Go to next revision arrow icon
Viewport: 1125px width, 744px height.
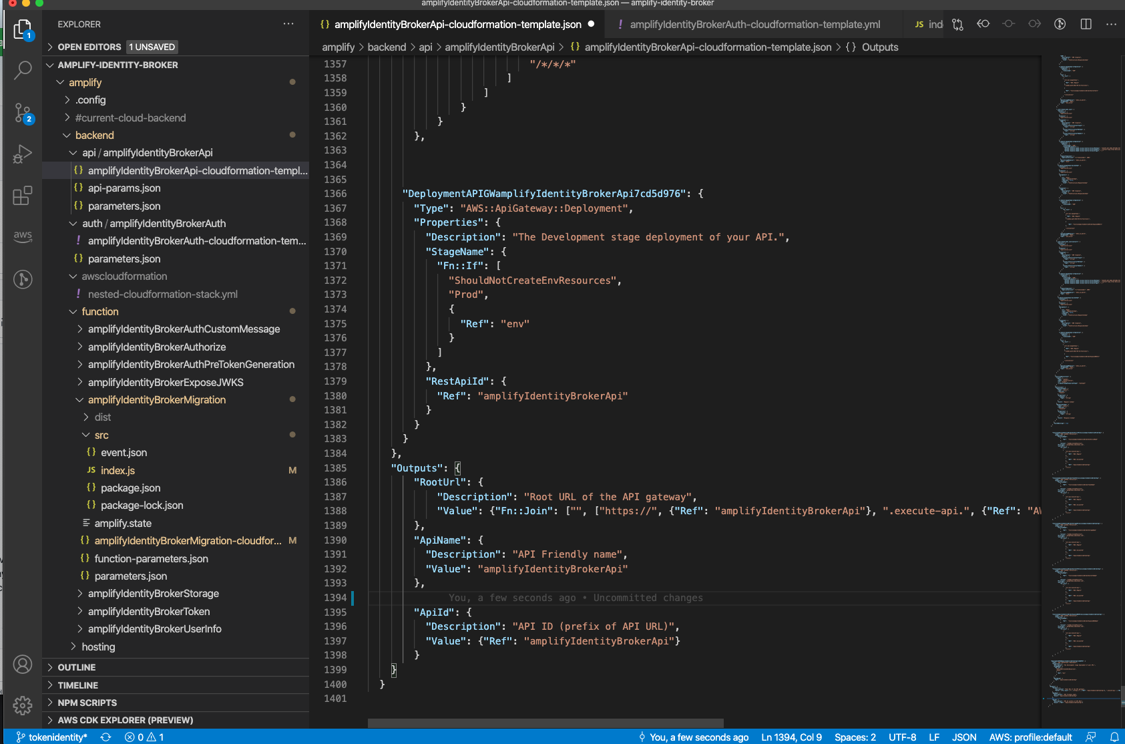click(1034, 24)
